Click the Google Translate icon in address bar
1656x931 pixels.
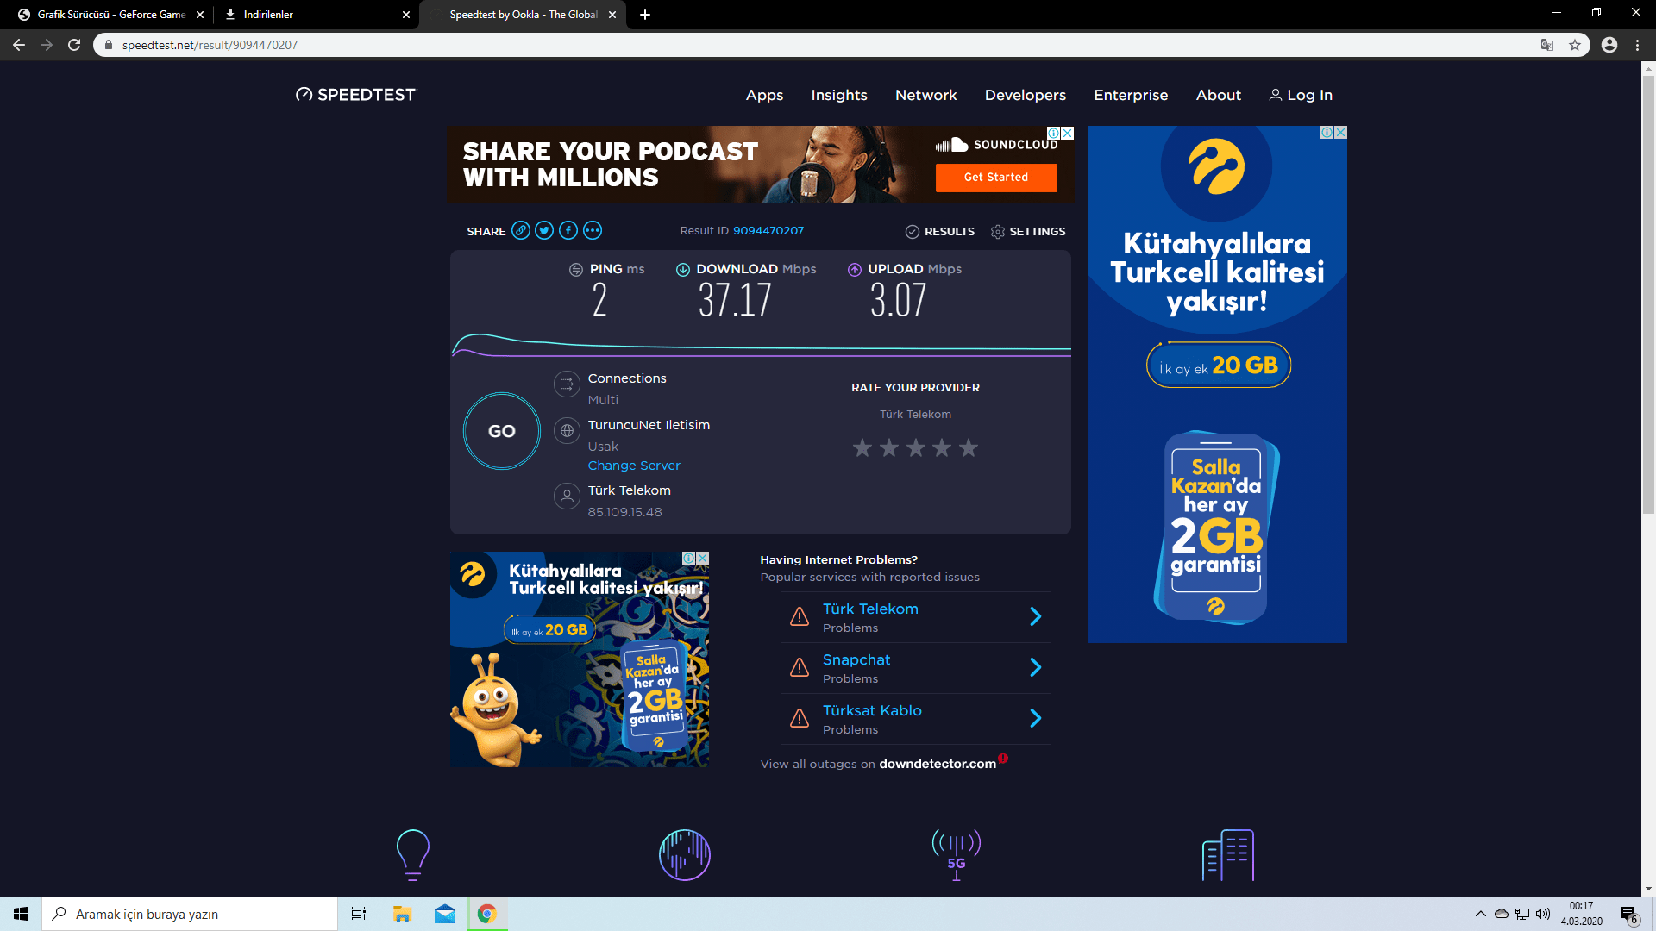1547,45
